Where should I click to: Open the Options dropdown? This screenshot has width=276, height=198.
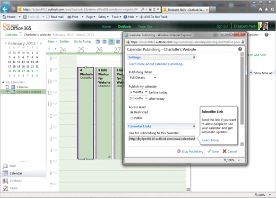[x=254, y=35]
